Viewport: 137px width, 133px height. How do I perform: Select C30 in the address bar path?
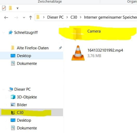point(74,17)
